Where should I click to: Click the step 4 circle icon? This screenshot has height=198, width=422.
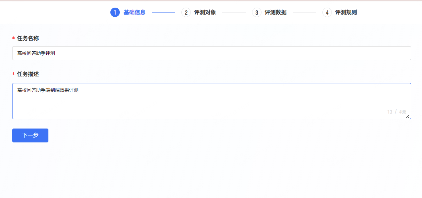pyautogui.click(x=327, y=13)
